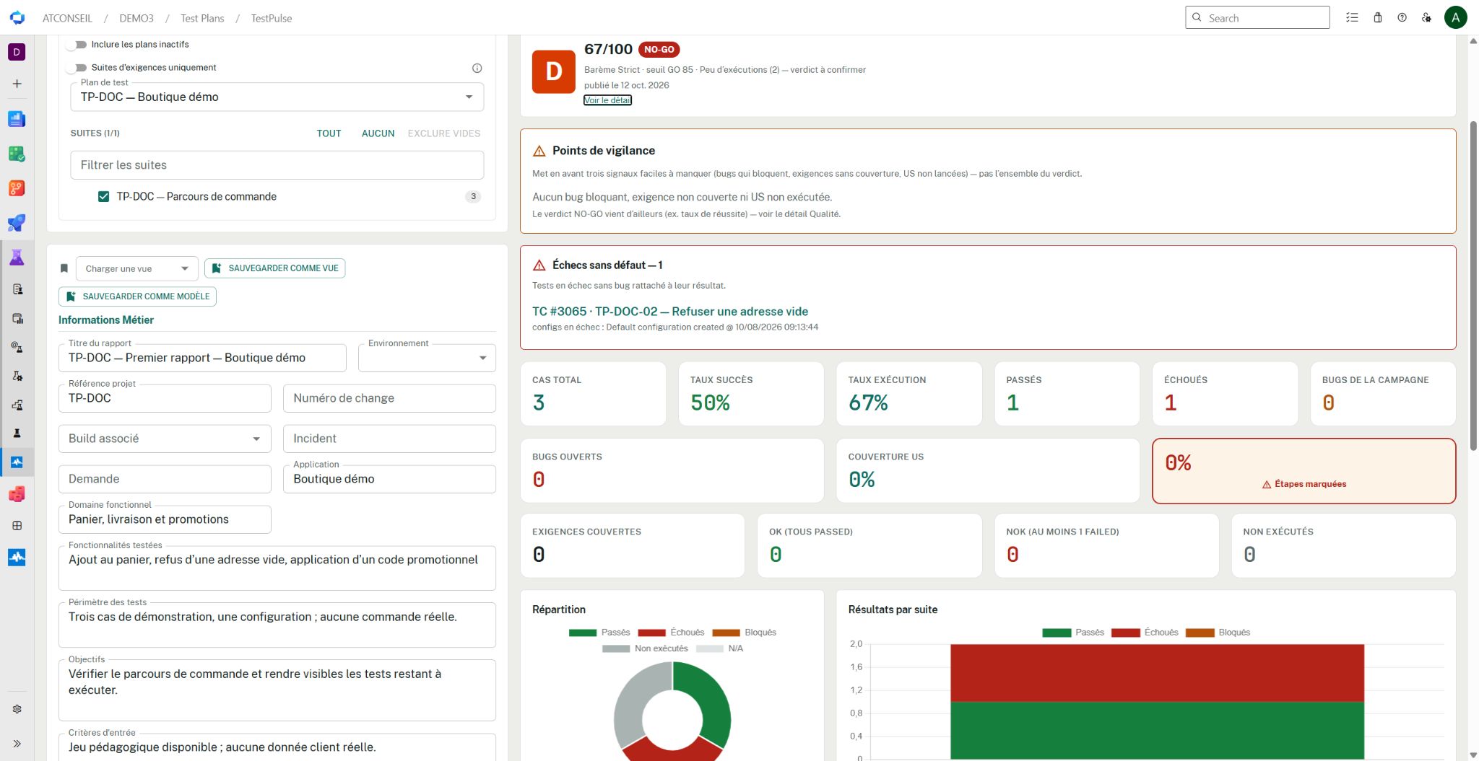The height and width of the screenshot is (761, 1479).
Task: Open User settings icon in the header
Action: (x=1426, y=18)
